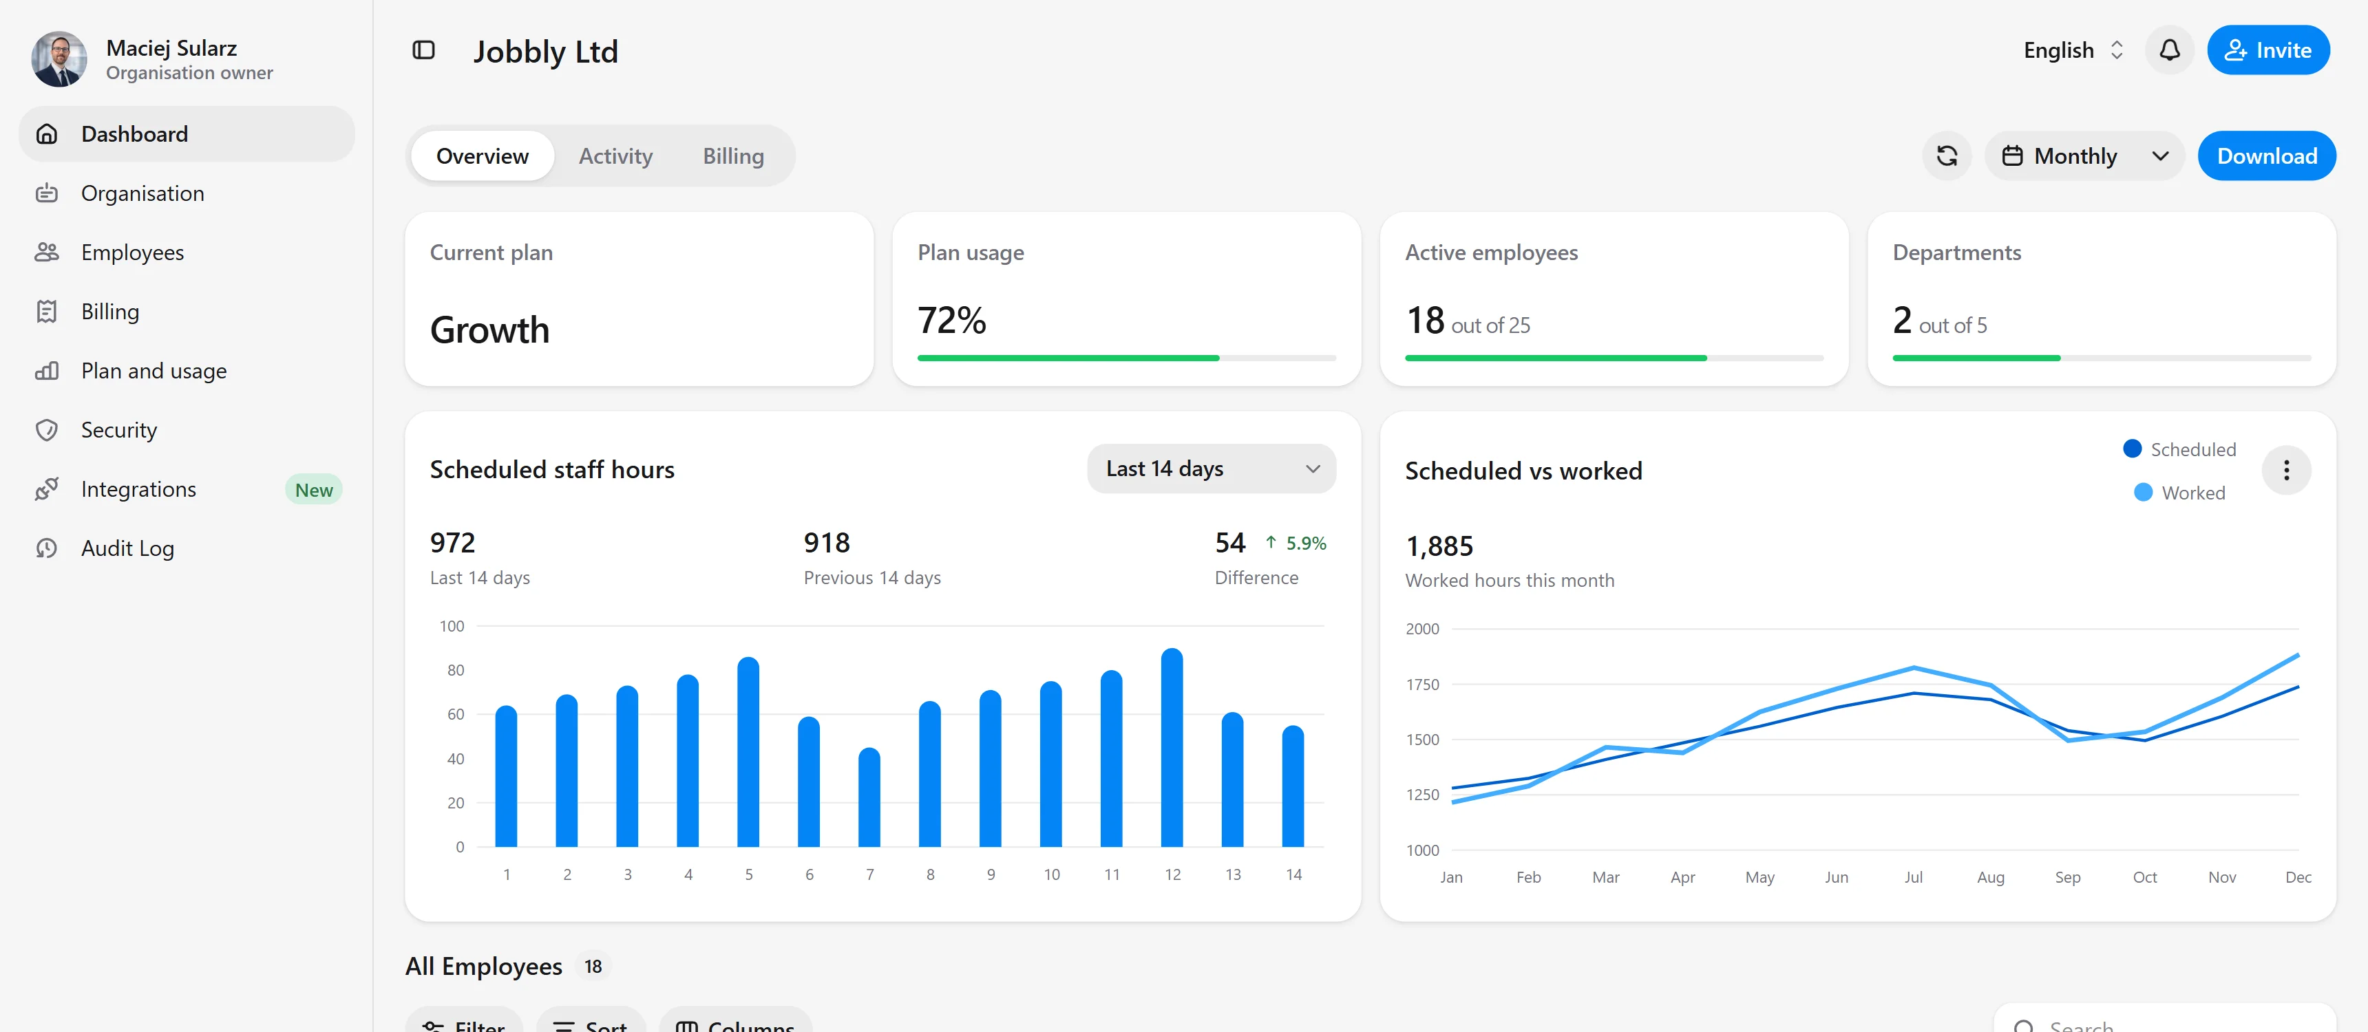The height and width of the screenshot is (1032, 2368).
Task: Toggle the sidebar panel icon
Action: point(423,50)
